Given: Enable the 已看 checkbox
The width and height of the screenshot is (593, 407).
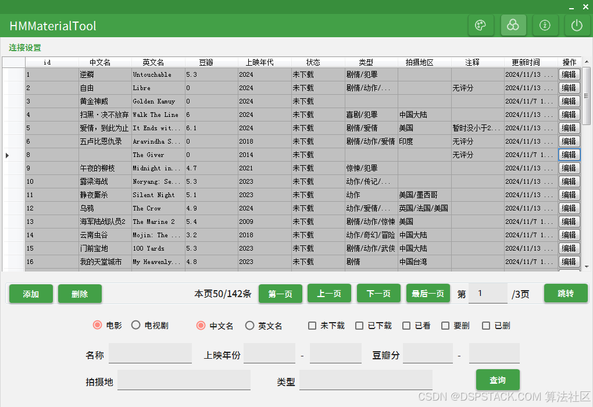Looking at the screenshot, I should 406,326.
